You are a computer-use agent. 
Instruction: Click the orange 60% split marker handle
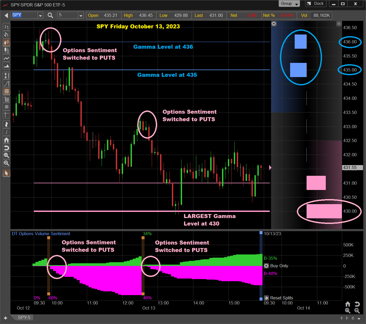[x=49, y=294]
